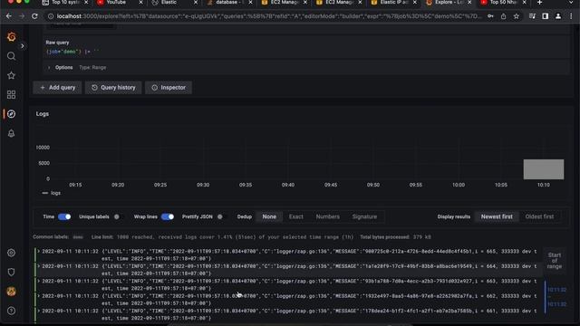This screenshot has height=326, width=580.
Task: Switch to the Top 50 browser tab
Action: (503, 2)
